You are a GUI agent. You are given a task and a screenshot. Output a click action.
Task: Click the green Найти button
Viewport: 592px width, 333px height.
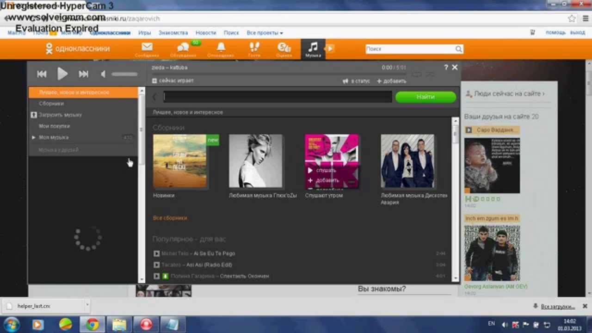425,97
